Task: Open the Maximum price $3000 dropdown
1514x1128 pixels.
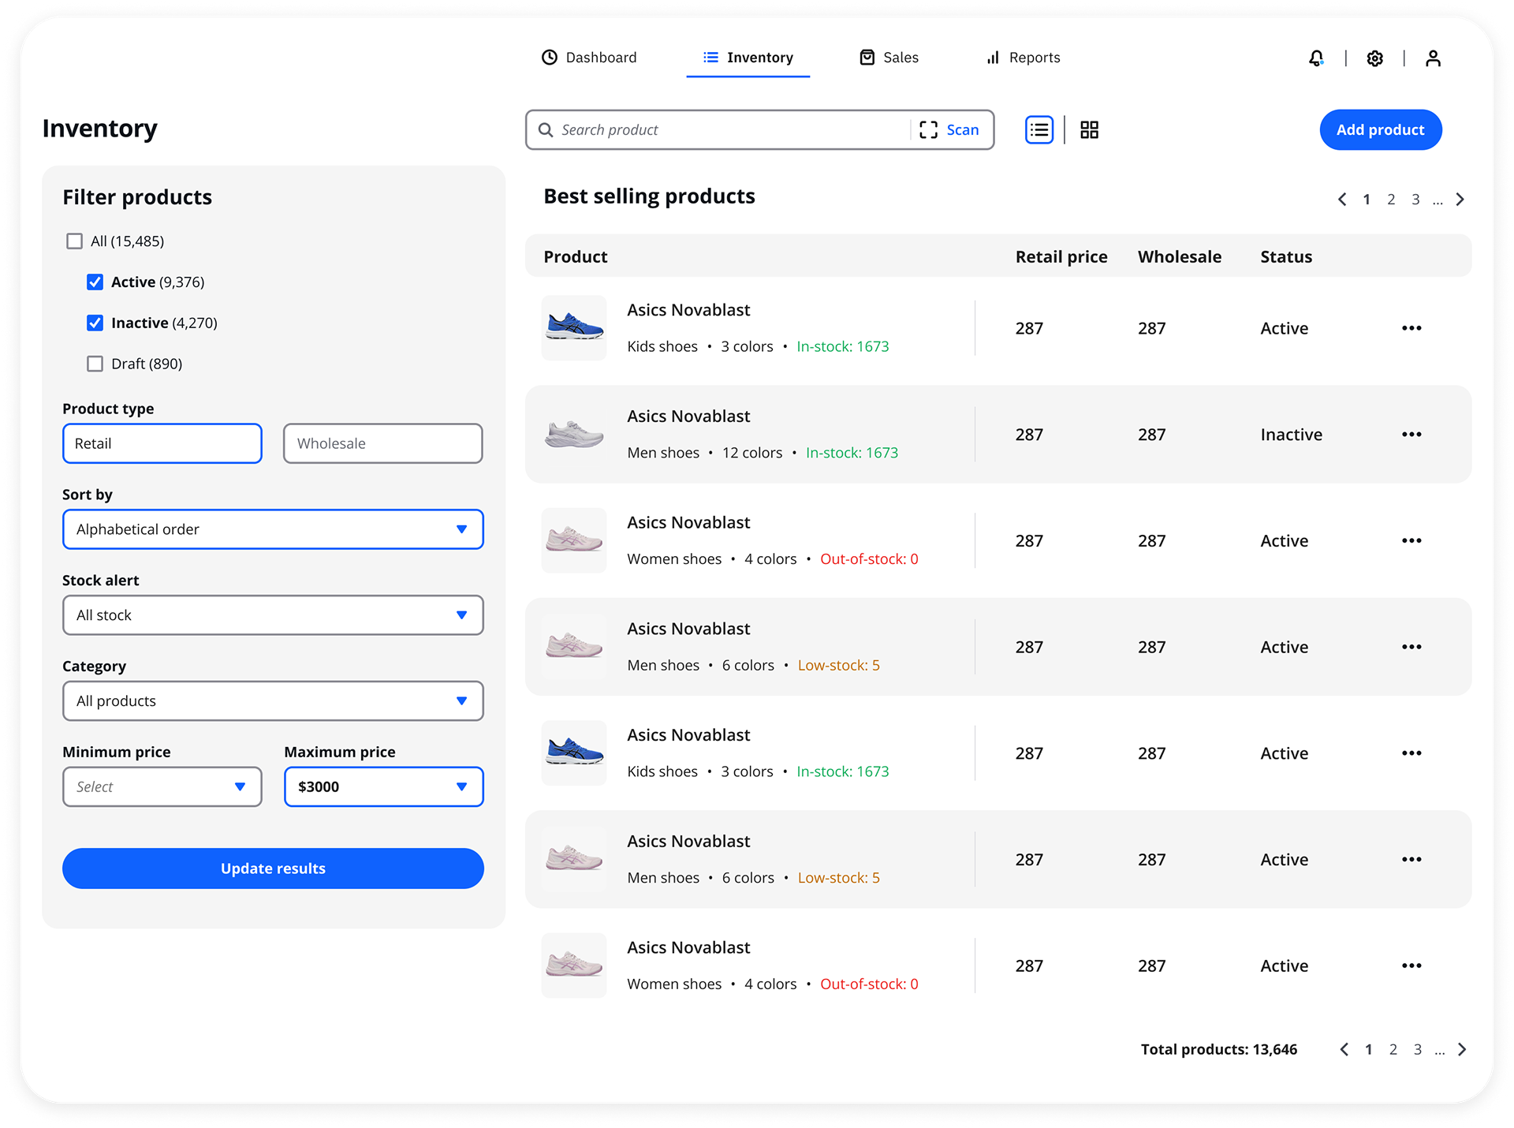Action: pos(384,786)
